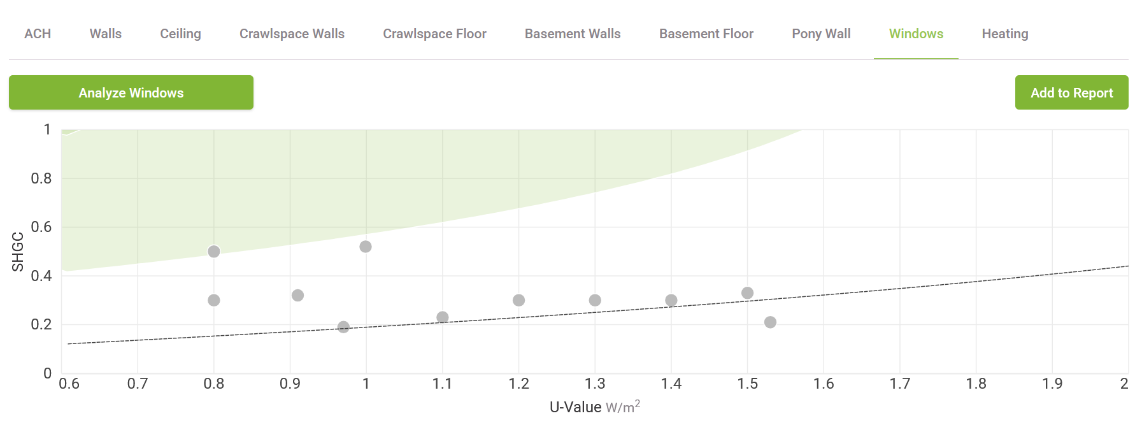
Task: Click data point at U-value 0.8, SHGC 0.3
Action: pos(214,300)
